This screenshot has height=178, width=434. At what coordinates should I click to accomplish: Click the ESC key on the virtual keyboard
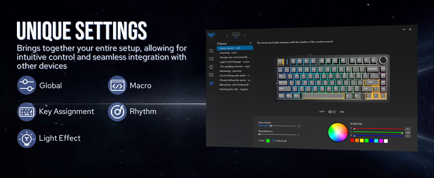coord(281,62)
